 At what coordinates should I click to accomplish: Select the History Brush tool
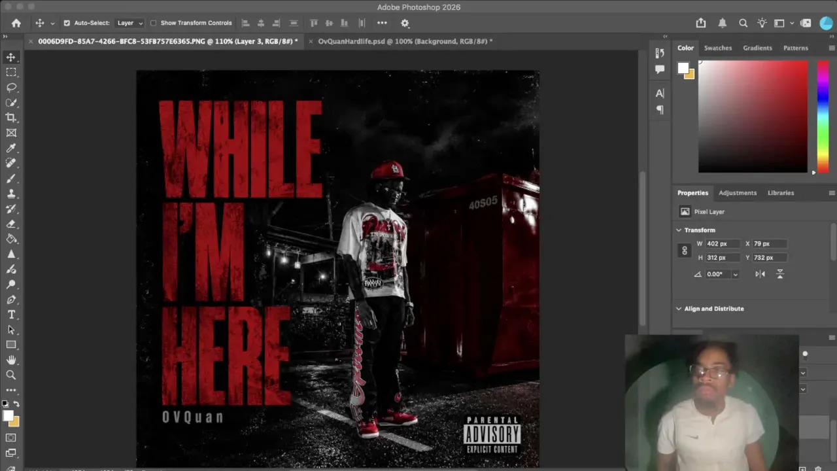(11, 209)
